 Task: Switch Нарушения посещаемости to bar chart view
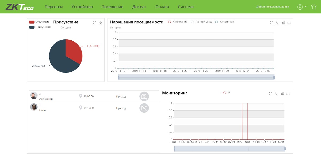point(283,23)
